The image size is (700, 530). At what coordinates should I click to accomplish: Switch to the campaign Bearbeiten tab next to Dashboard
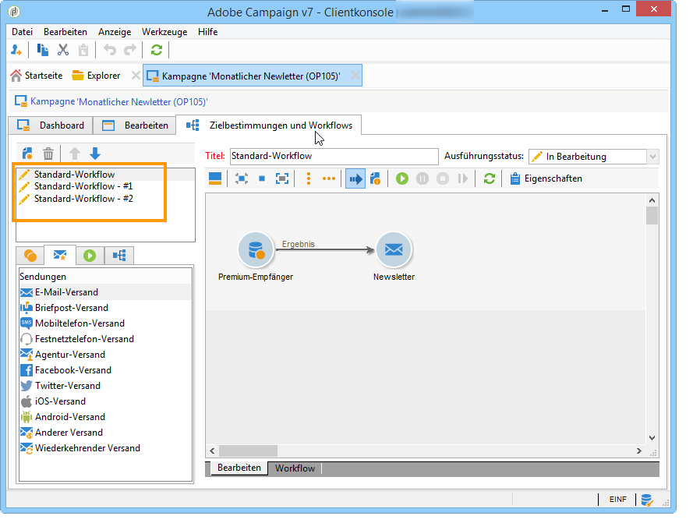(x=135, y=125)
